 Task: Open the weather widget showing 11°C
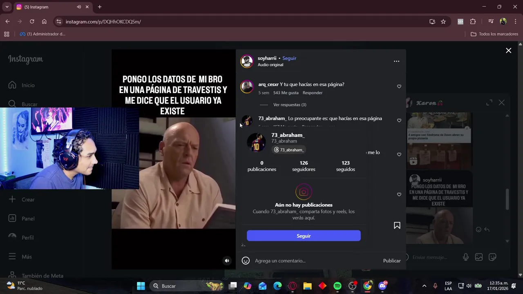pos(25,286)
